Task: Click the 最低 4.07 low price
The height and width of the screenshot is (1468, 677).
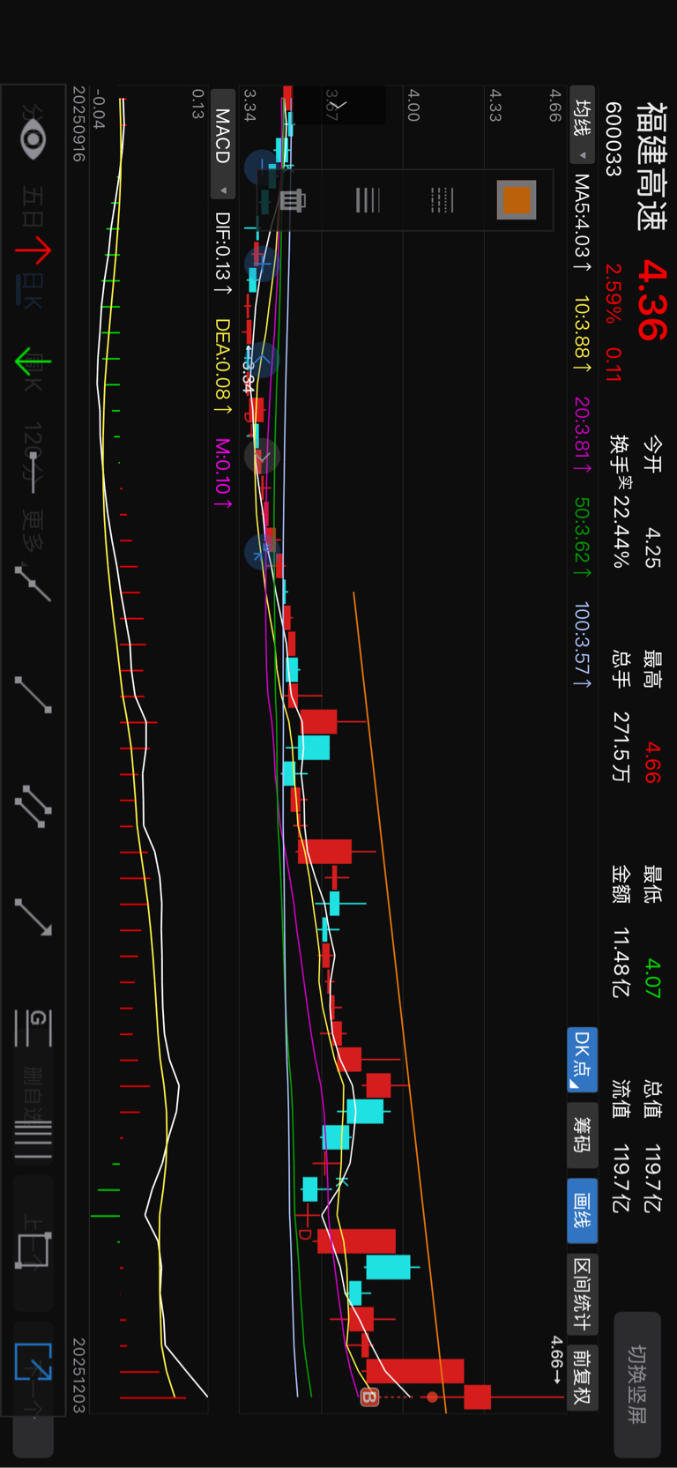Action: pos(652,931)
